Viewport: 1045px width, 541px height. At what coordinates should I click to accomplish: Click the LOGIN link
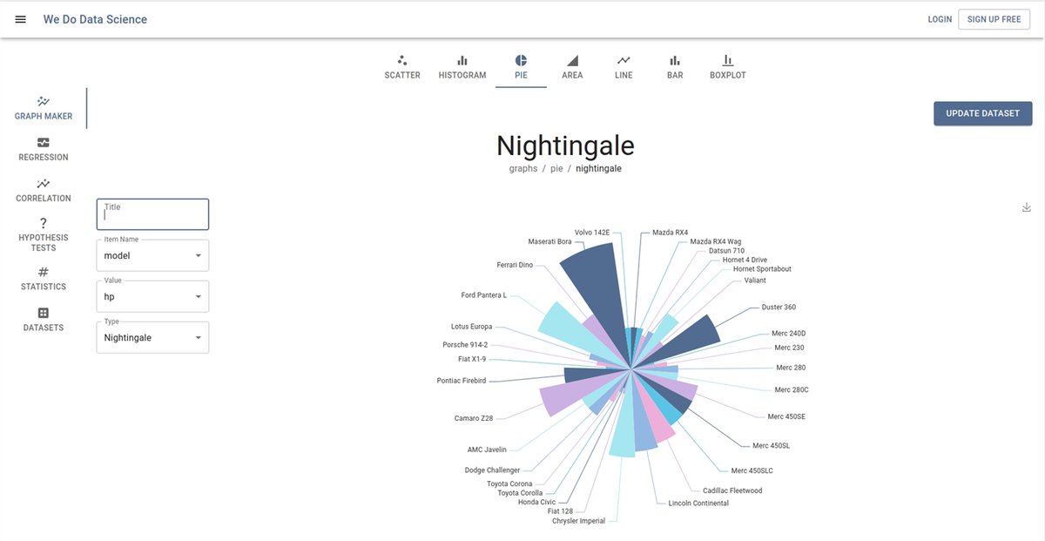point(940,19)
